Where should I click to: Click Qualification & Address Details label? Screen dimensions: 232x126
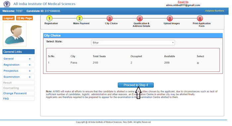[141, 25]
